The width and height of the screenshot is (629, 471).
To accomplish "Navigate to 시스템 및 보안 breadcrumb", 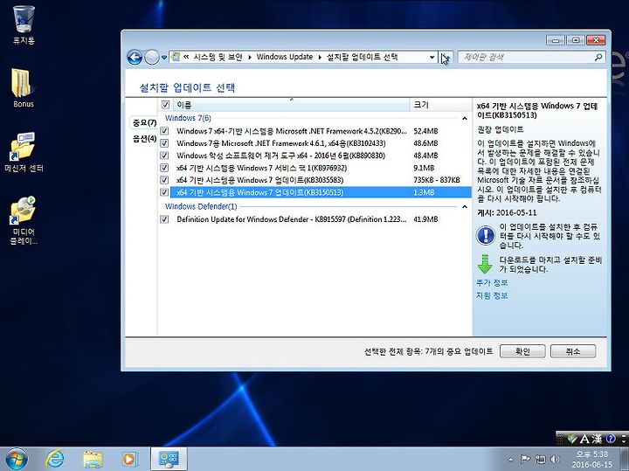I will pyautogui.click(x=218, y=57).
